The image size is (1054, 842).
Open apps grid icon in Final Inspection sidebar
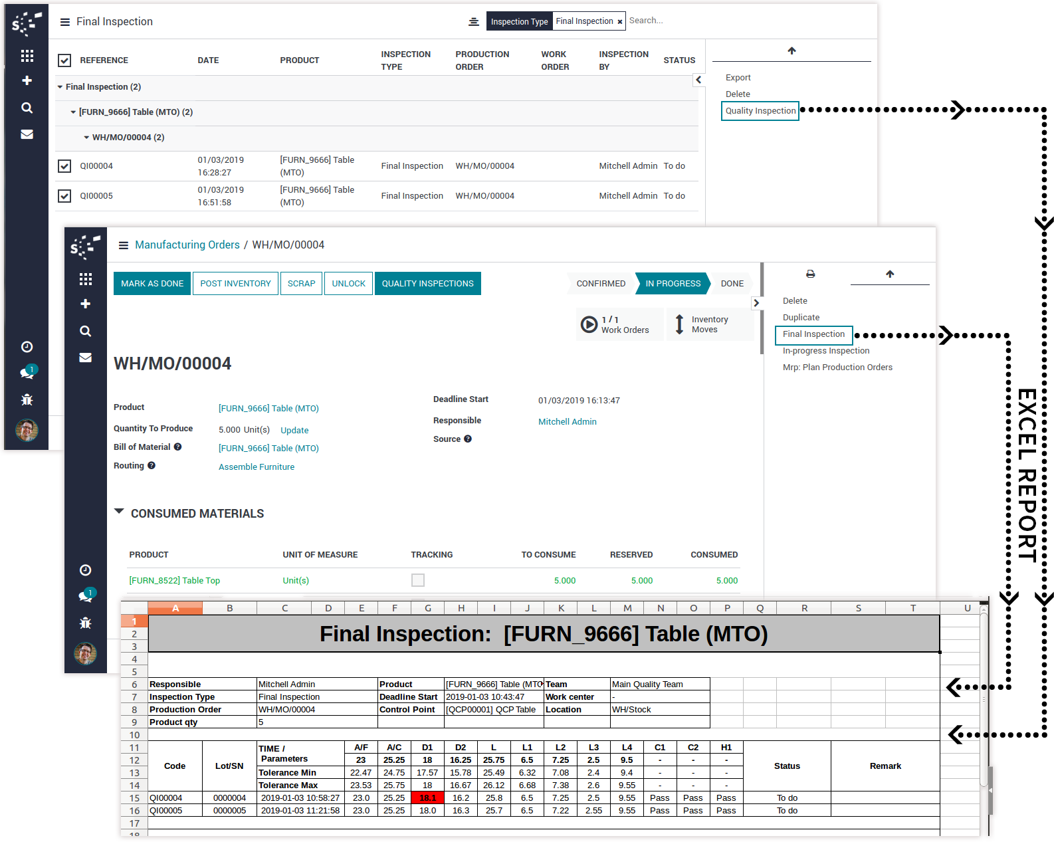pyautogui.click(x=27, y=56)
